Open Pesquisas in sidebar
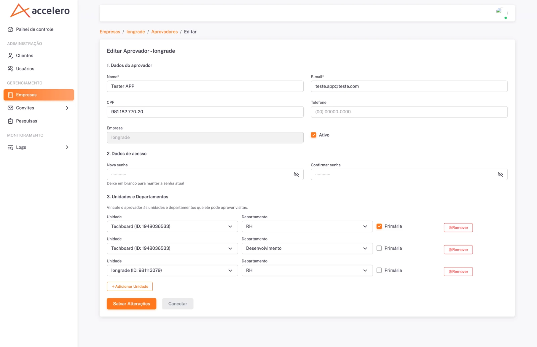 (39, 121)
